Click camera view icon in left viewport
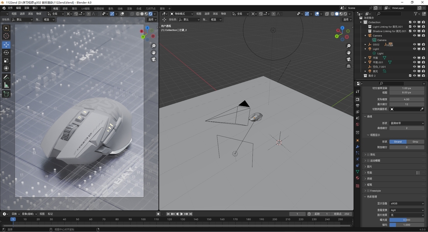Screen dimensions: 428x232 (153, 59)
